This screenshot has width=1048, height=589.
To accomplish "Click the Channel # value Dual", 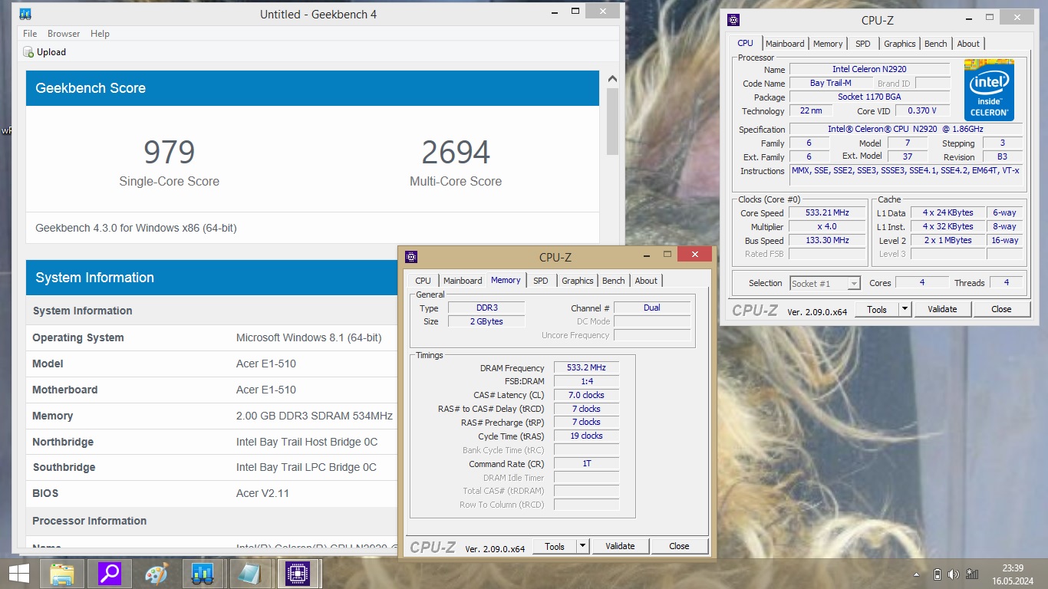I will tap(652, 308).
